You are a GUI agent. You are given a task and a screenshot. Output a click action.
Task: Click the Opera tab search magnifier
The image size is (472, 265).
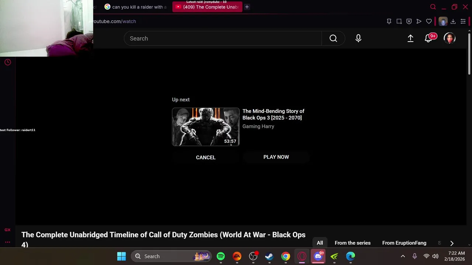coord(433,7)
